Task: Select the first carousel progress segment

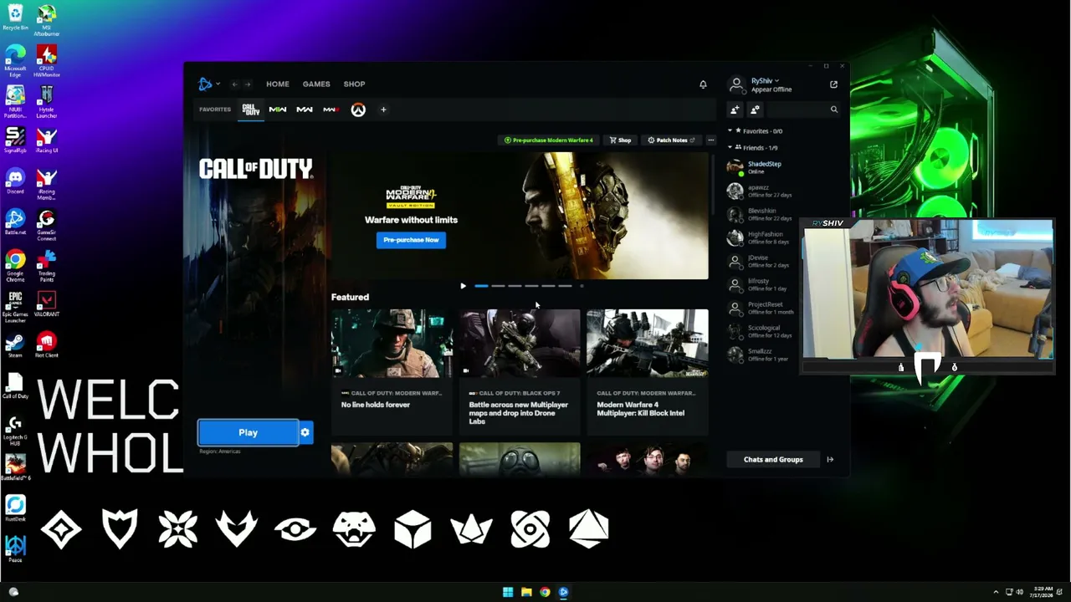Action: [481, 286]
